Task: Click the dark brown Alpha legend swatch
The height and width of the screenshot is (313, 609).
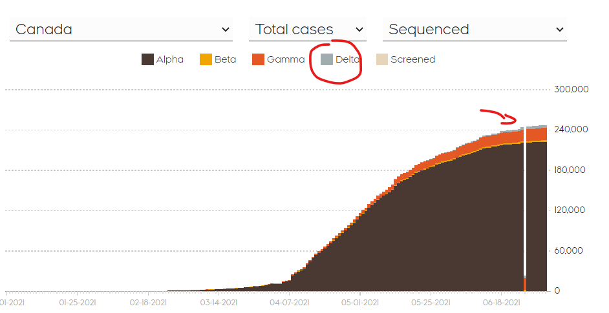Action: tap(147, 59)
